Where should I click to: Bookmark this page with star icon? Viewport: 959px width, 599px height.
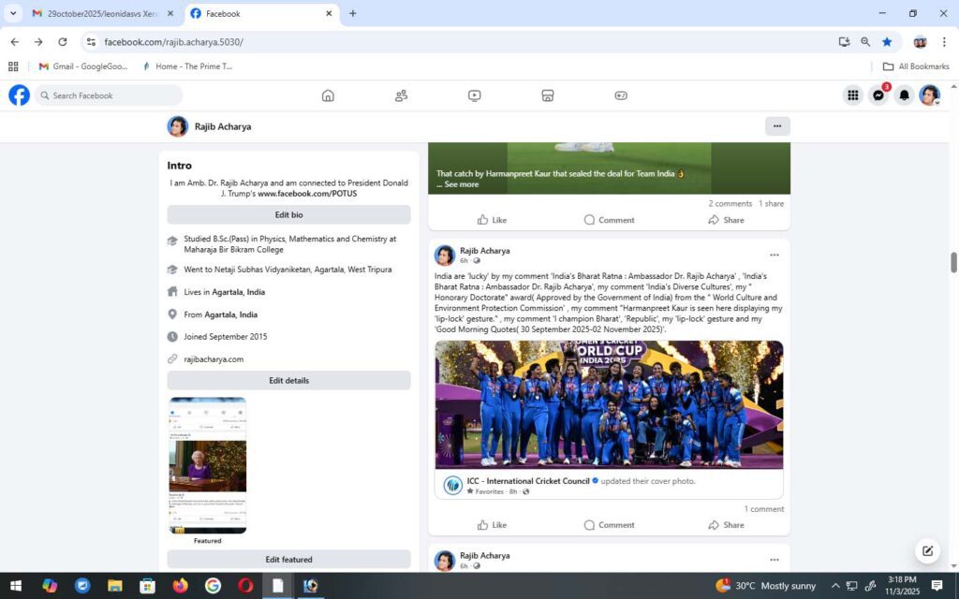[x=887, y=42]
